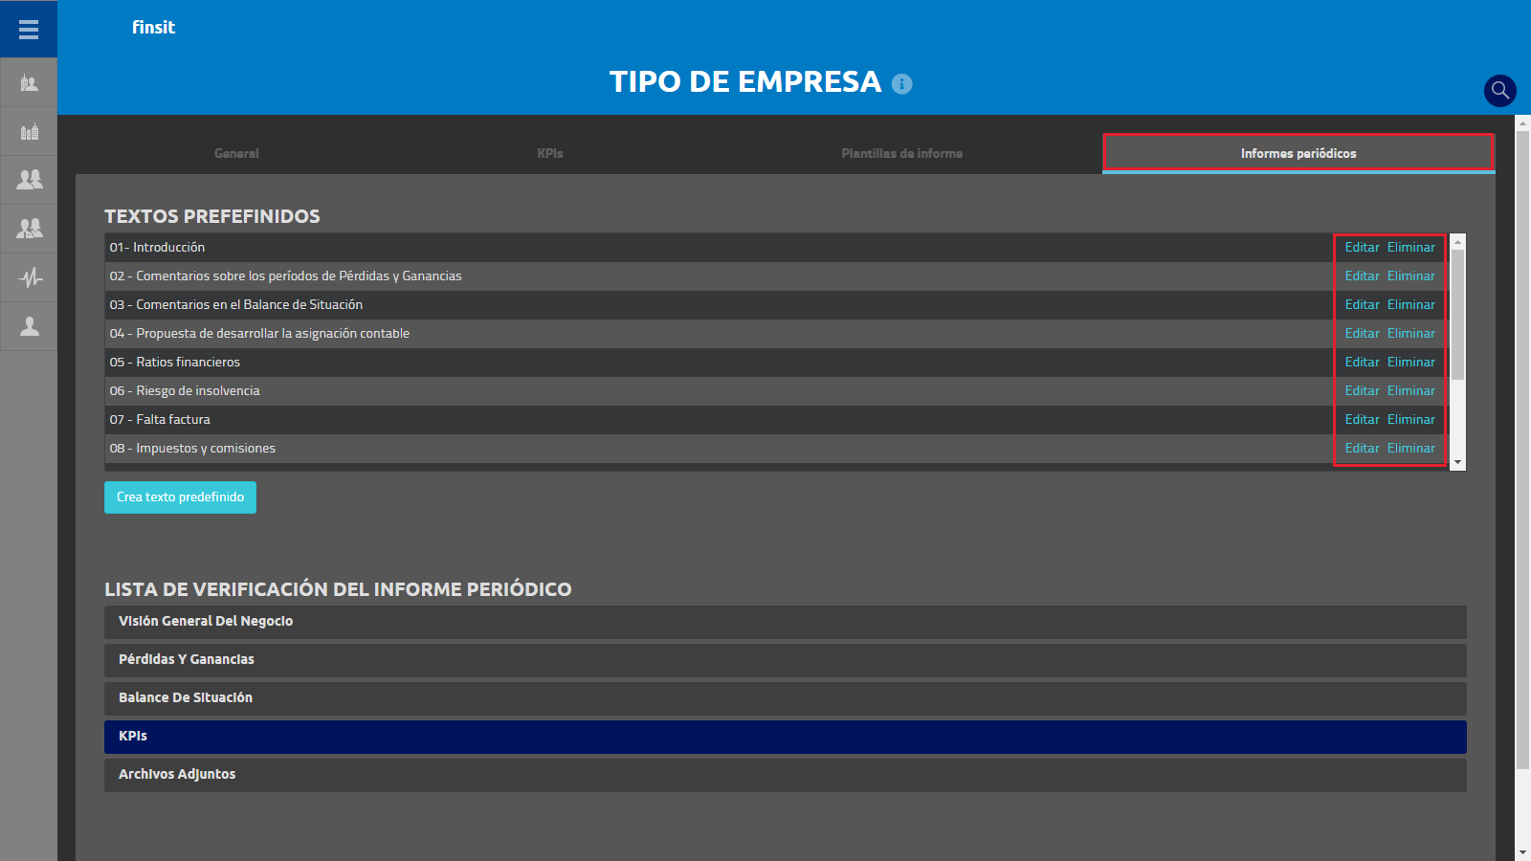Expand Visión General Del Negocio section
The image size is (1531, 861).
(x=785, y=622)
